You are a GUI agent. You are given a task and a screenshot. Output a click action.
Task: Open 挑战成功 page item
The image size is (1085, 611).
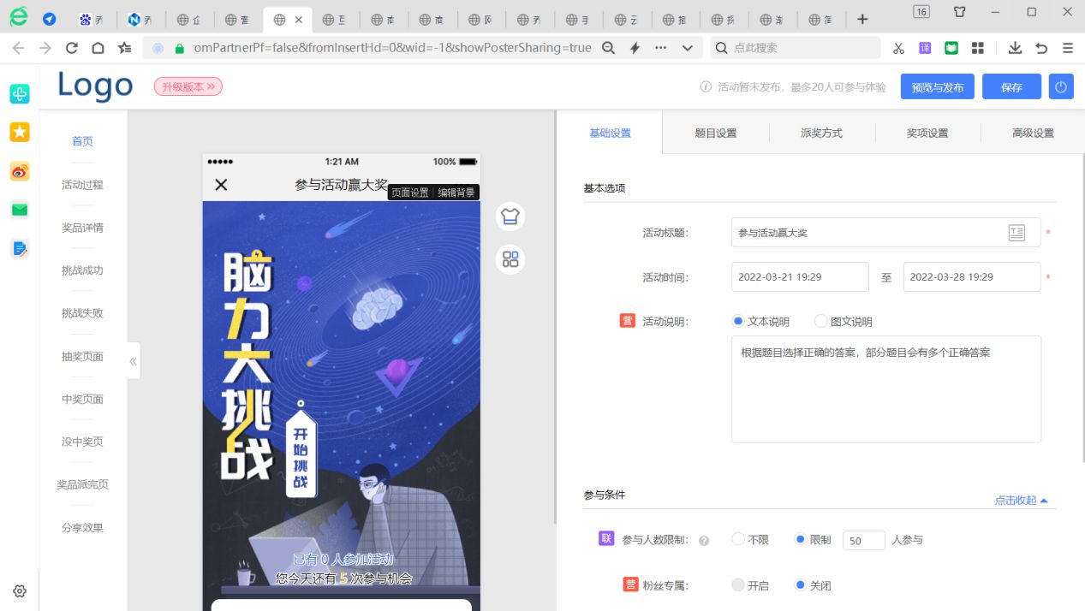click(x=82, y=270)
